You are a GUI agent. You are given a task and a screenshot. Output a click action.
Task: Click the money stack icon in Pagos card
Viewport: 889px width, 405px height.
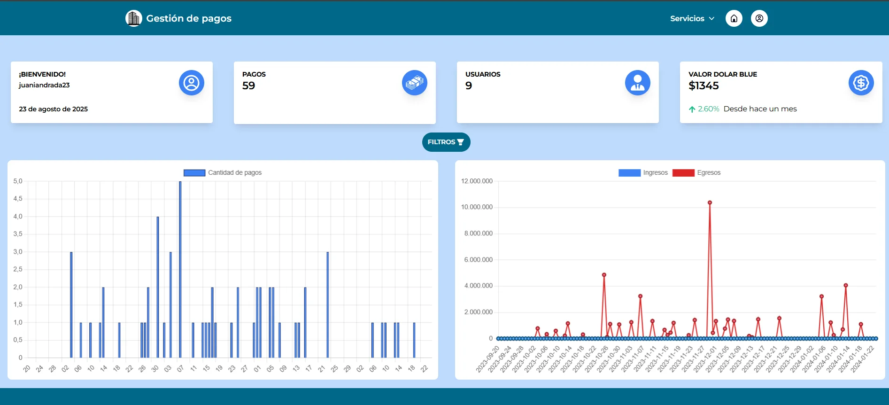pos(414,83)
